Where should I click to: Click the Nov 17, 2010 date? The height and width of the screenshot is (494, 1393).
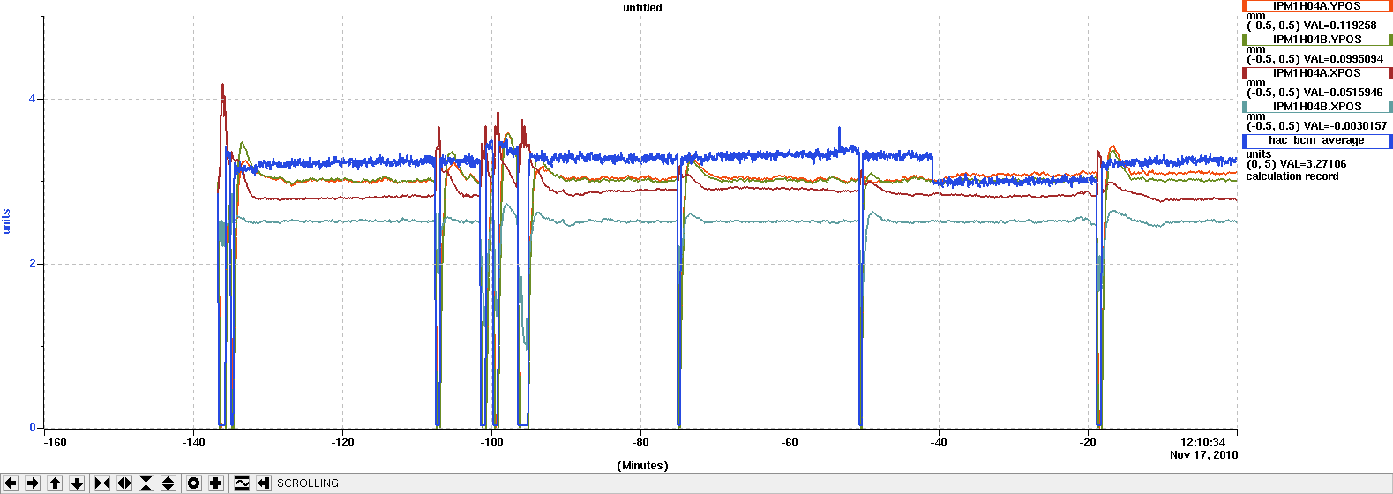(x=1203, y=455)
